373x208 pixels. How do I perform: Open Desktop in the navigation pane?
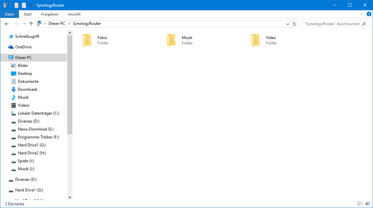pos(25,74)
